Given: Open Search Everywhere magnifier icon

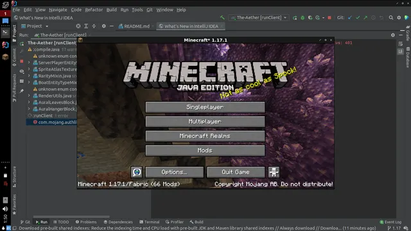Looking at the screenshot, I should click(x=391, y=17).
